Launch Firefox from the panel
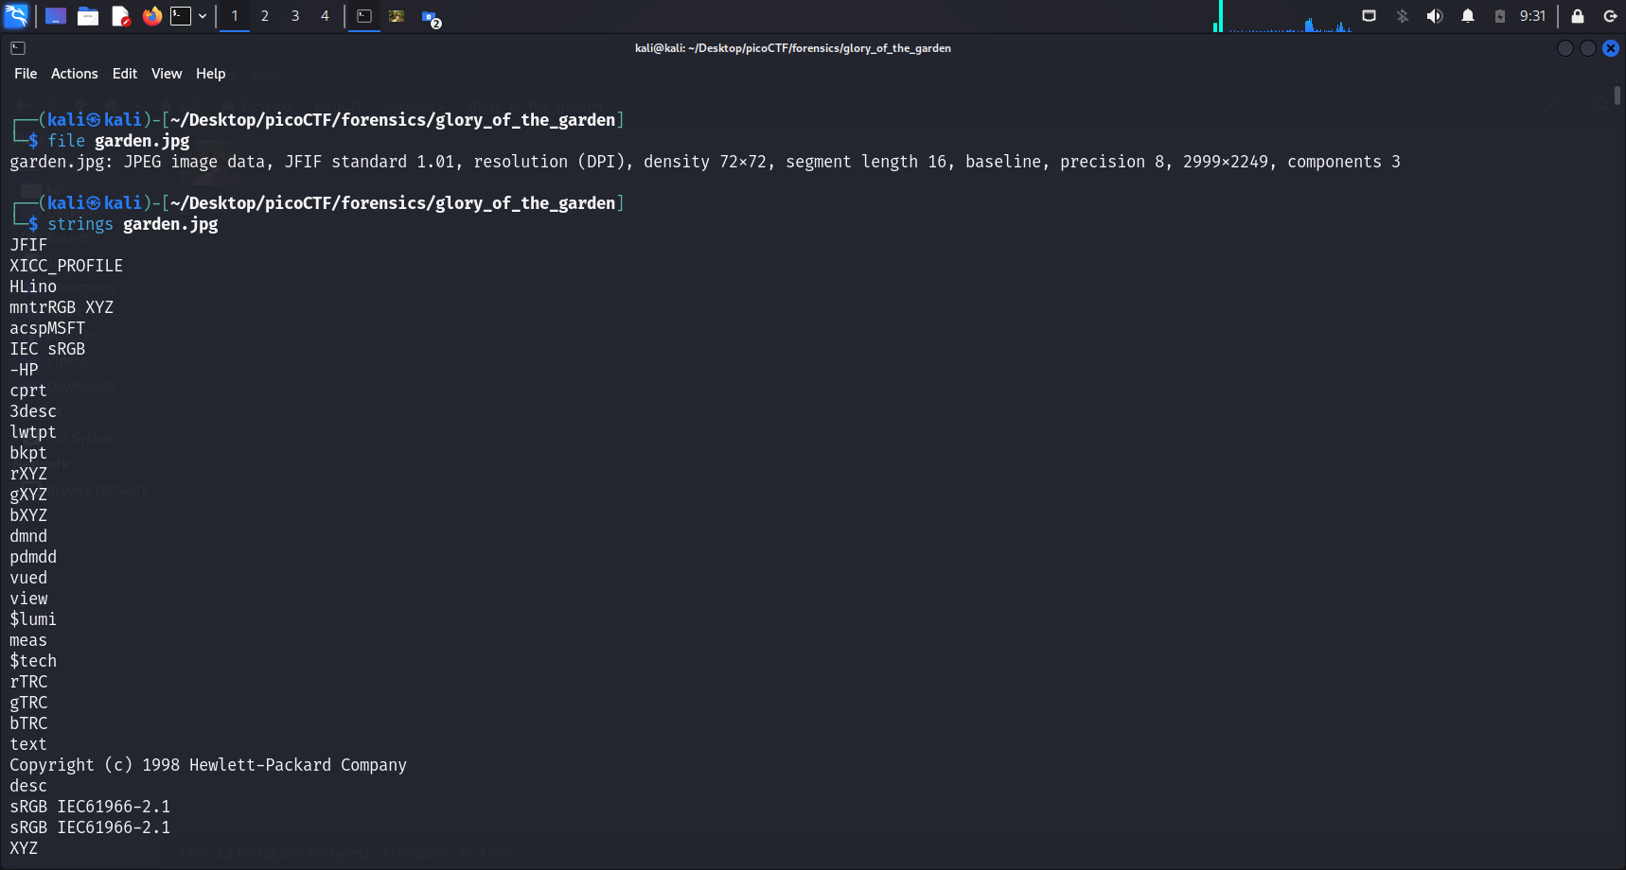 point(151,16)
